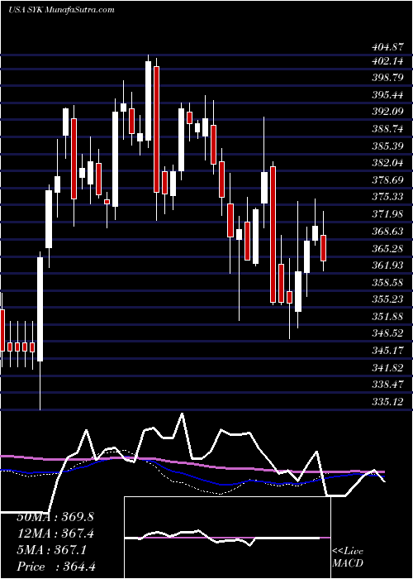413x579 pixels.
Task: Click the 'USA SYK MunafaSutra.com' chart title
Action: [61, 10]
